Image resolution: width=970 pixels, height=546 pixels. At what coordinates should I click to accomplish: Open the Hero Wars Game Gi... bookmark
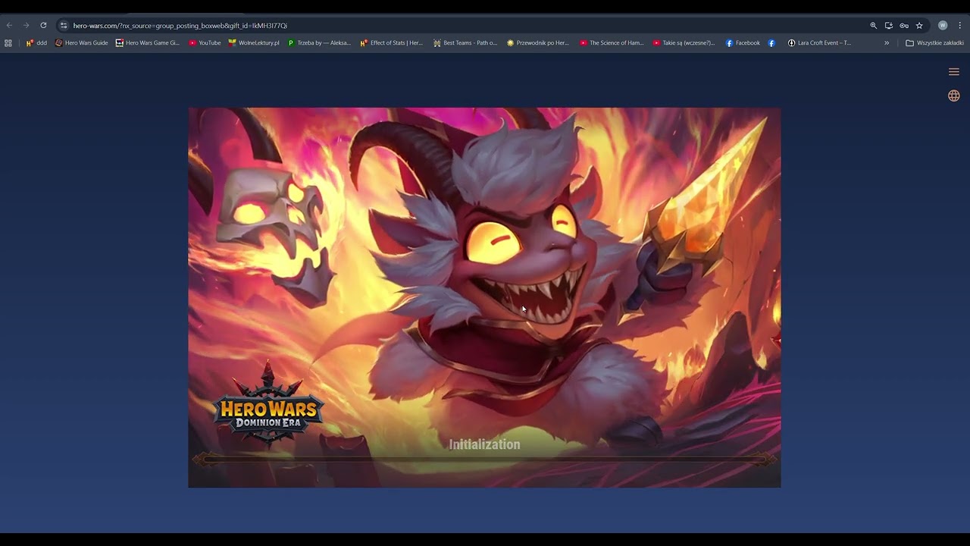click(148, 43)
